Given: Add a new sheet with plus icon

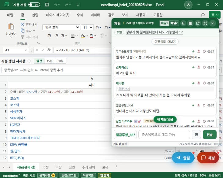Looking at the screenshot, I should [x=116, y=166].
